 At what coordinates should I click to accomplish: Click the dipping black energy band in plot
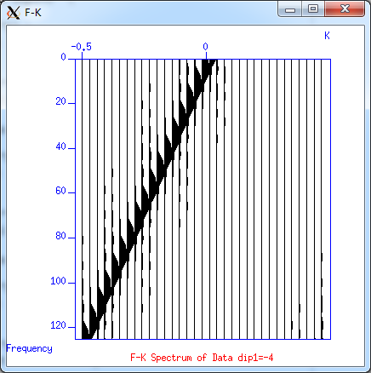[150, 198]
